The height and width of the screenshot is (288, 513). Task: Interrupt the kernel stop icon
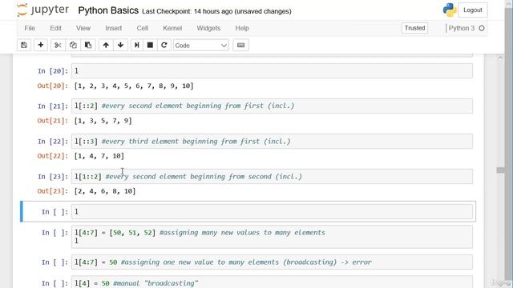150,45
